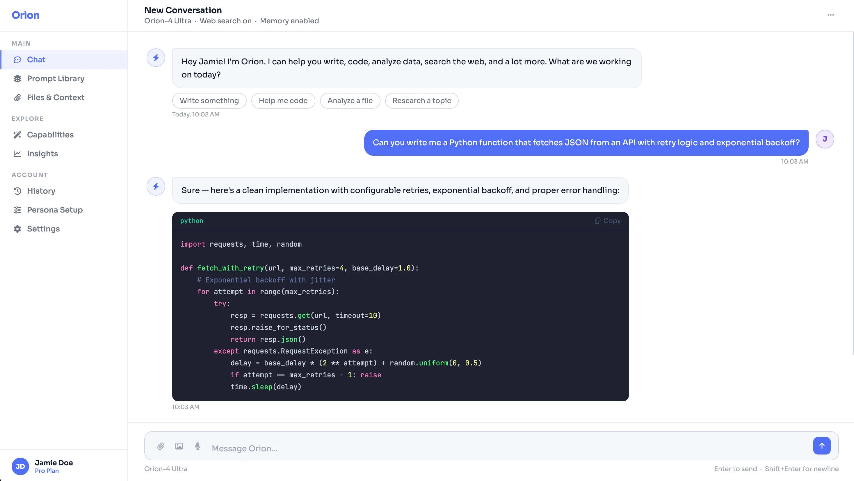Choose the Write something suggestion
This screenshot has width=854, height=481.
[x=209, y=100]
